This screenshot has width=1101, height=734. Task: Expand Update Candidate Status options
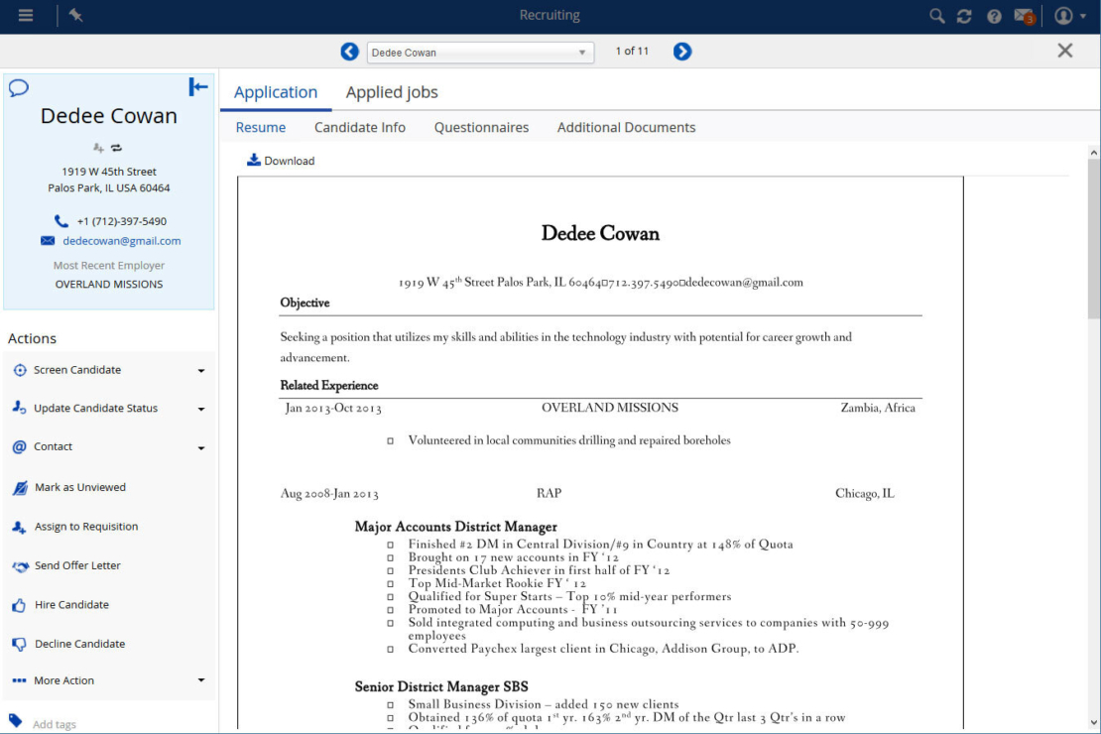[109, 409]
